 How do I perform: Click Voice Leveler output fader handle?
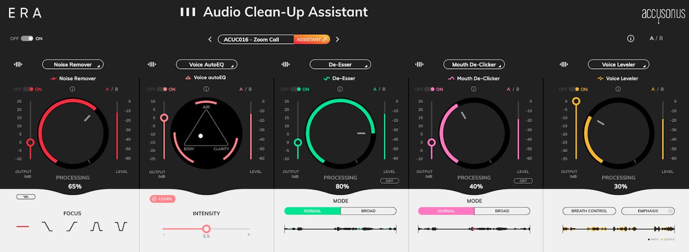point(576,101)
